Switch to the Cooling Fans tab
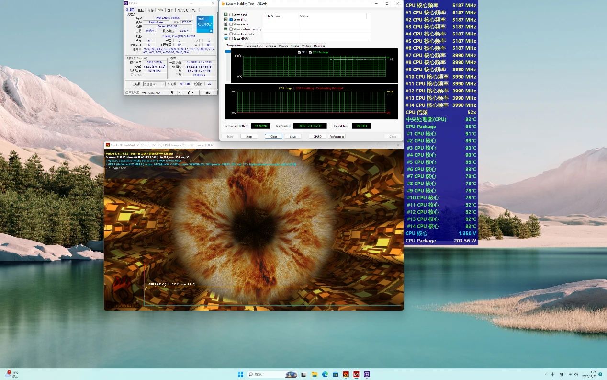Viewport: 607px width, 380px height. pyautogui.click(x=254, y=46)
